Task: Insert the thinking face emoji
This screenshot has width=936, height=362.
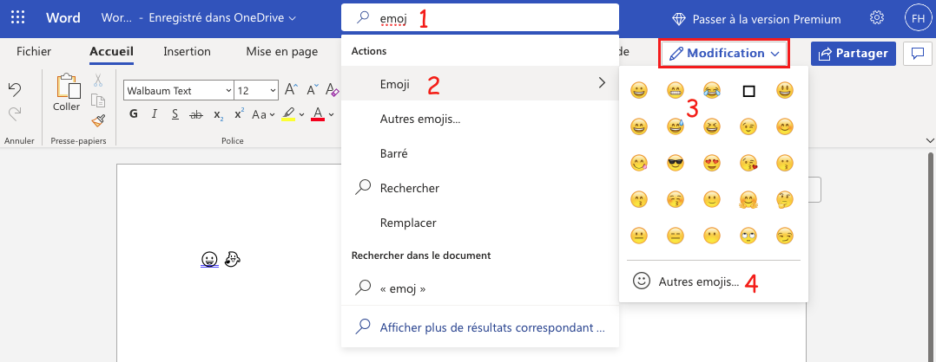Action: (784, 199)
